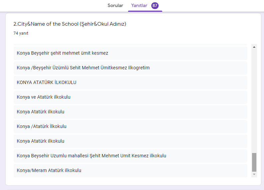Click the 87 responses count badge
Screen dimensions: 264x190
(155, 6)
